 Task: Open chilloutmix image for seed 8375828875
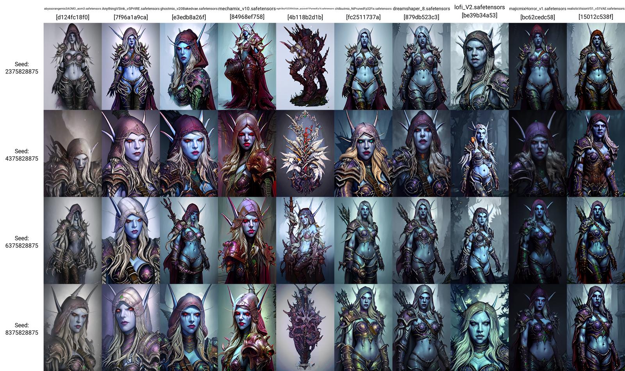(363, 327)
